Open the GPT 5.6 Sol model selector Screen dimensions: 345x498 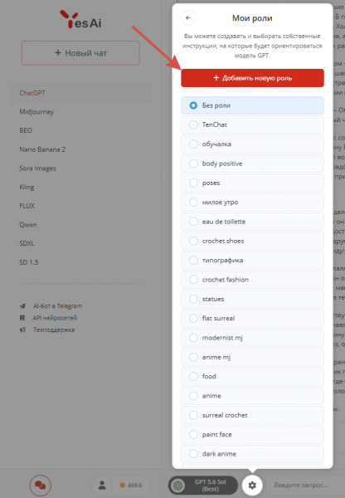(x=203, y=485)
